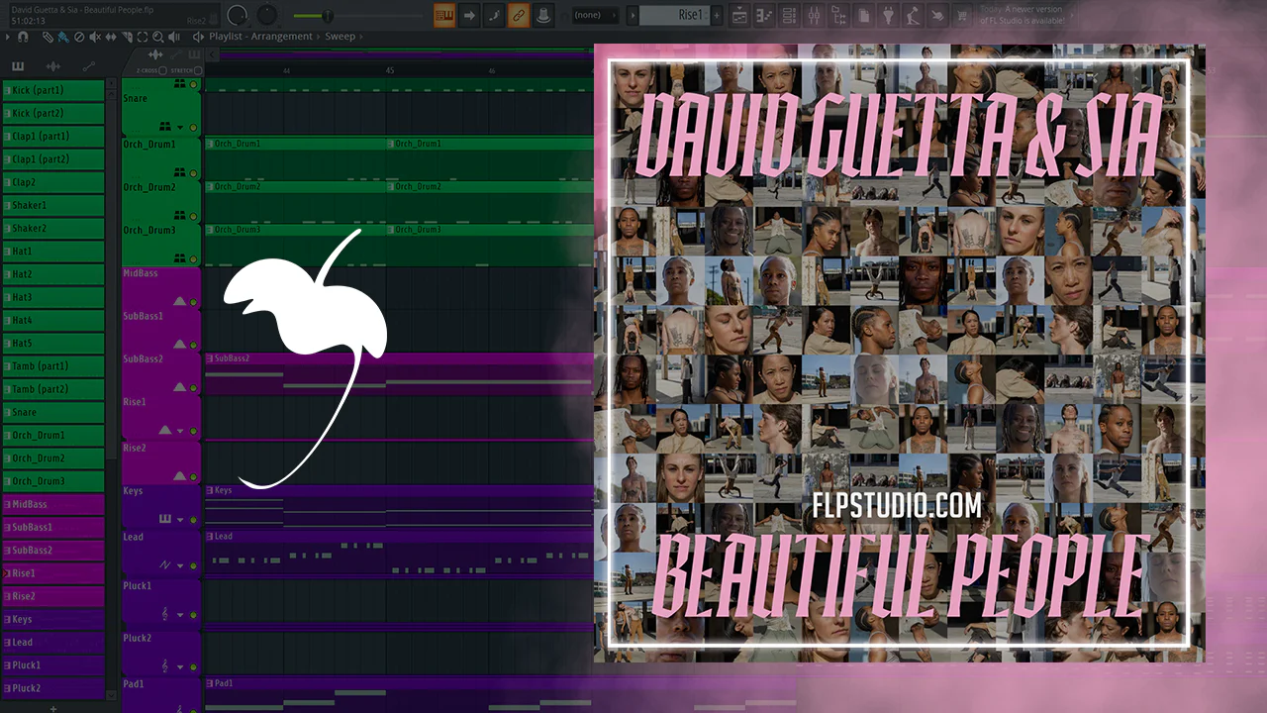Open the playlist options arrow menu

pos(8,37)
